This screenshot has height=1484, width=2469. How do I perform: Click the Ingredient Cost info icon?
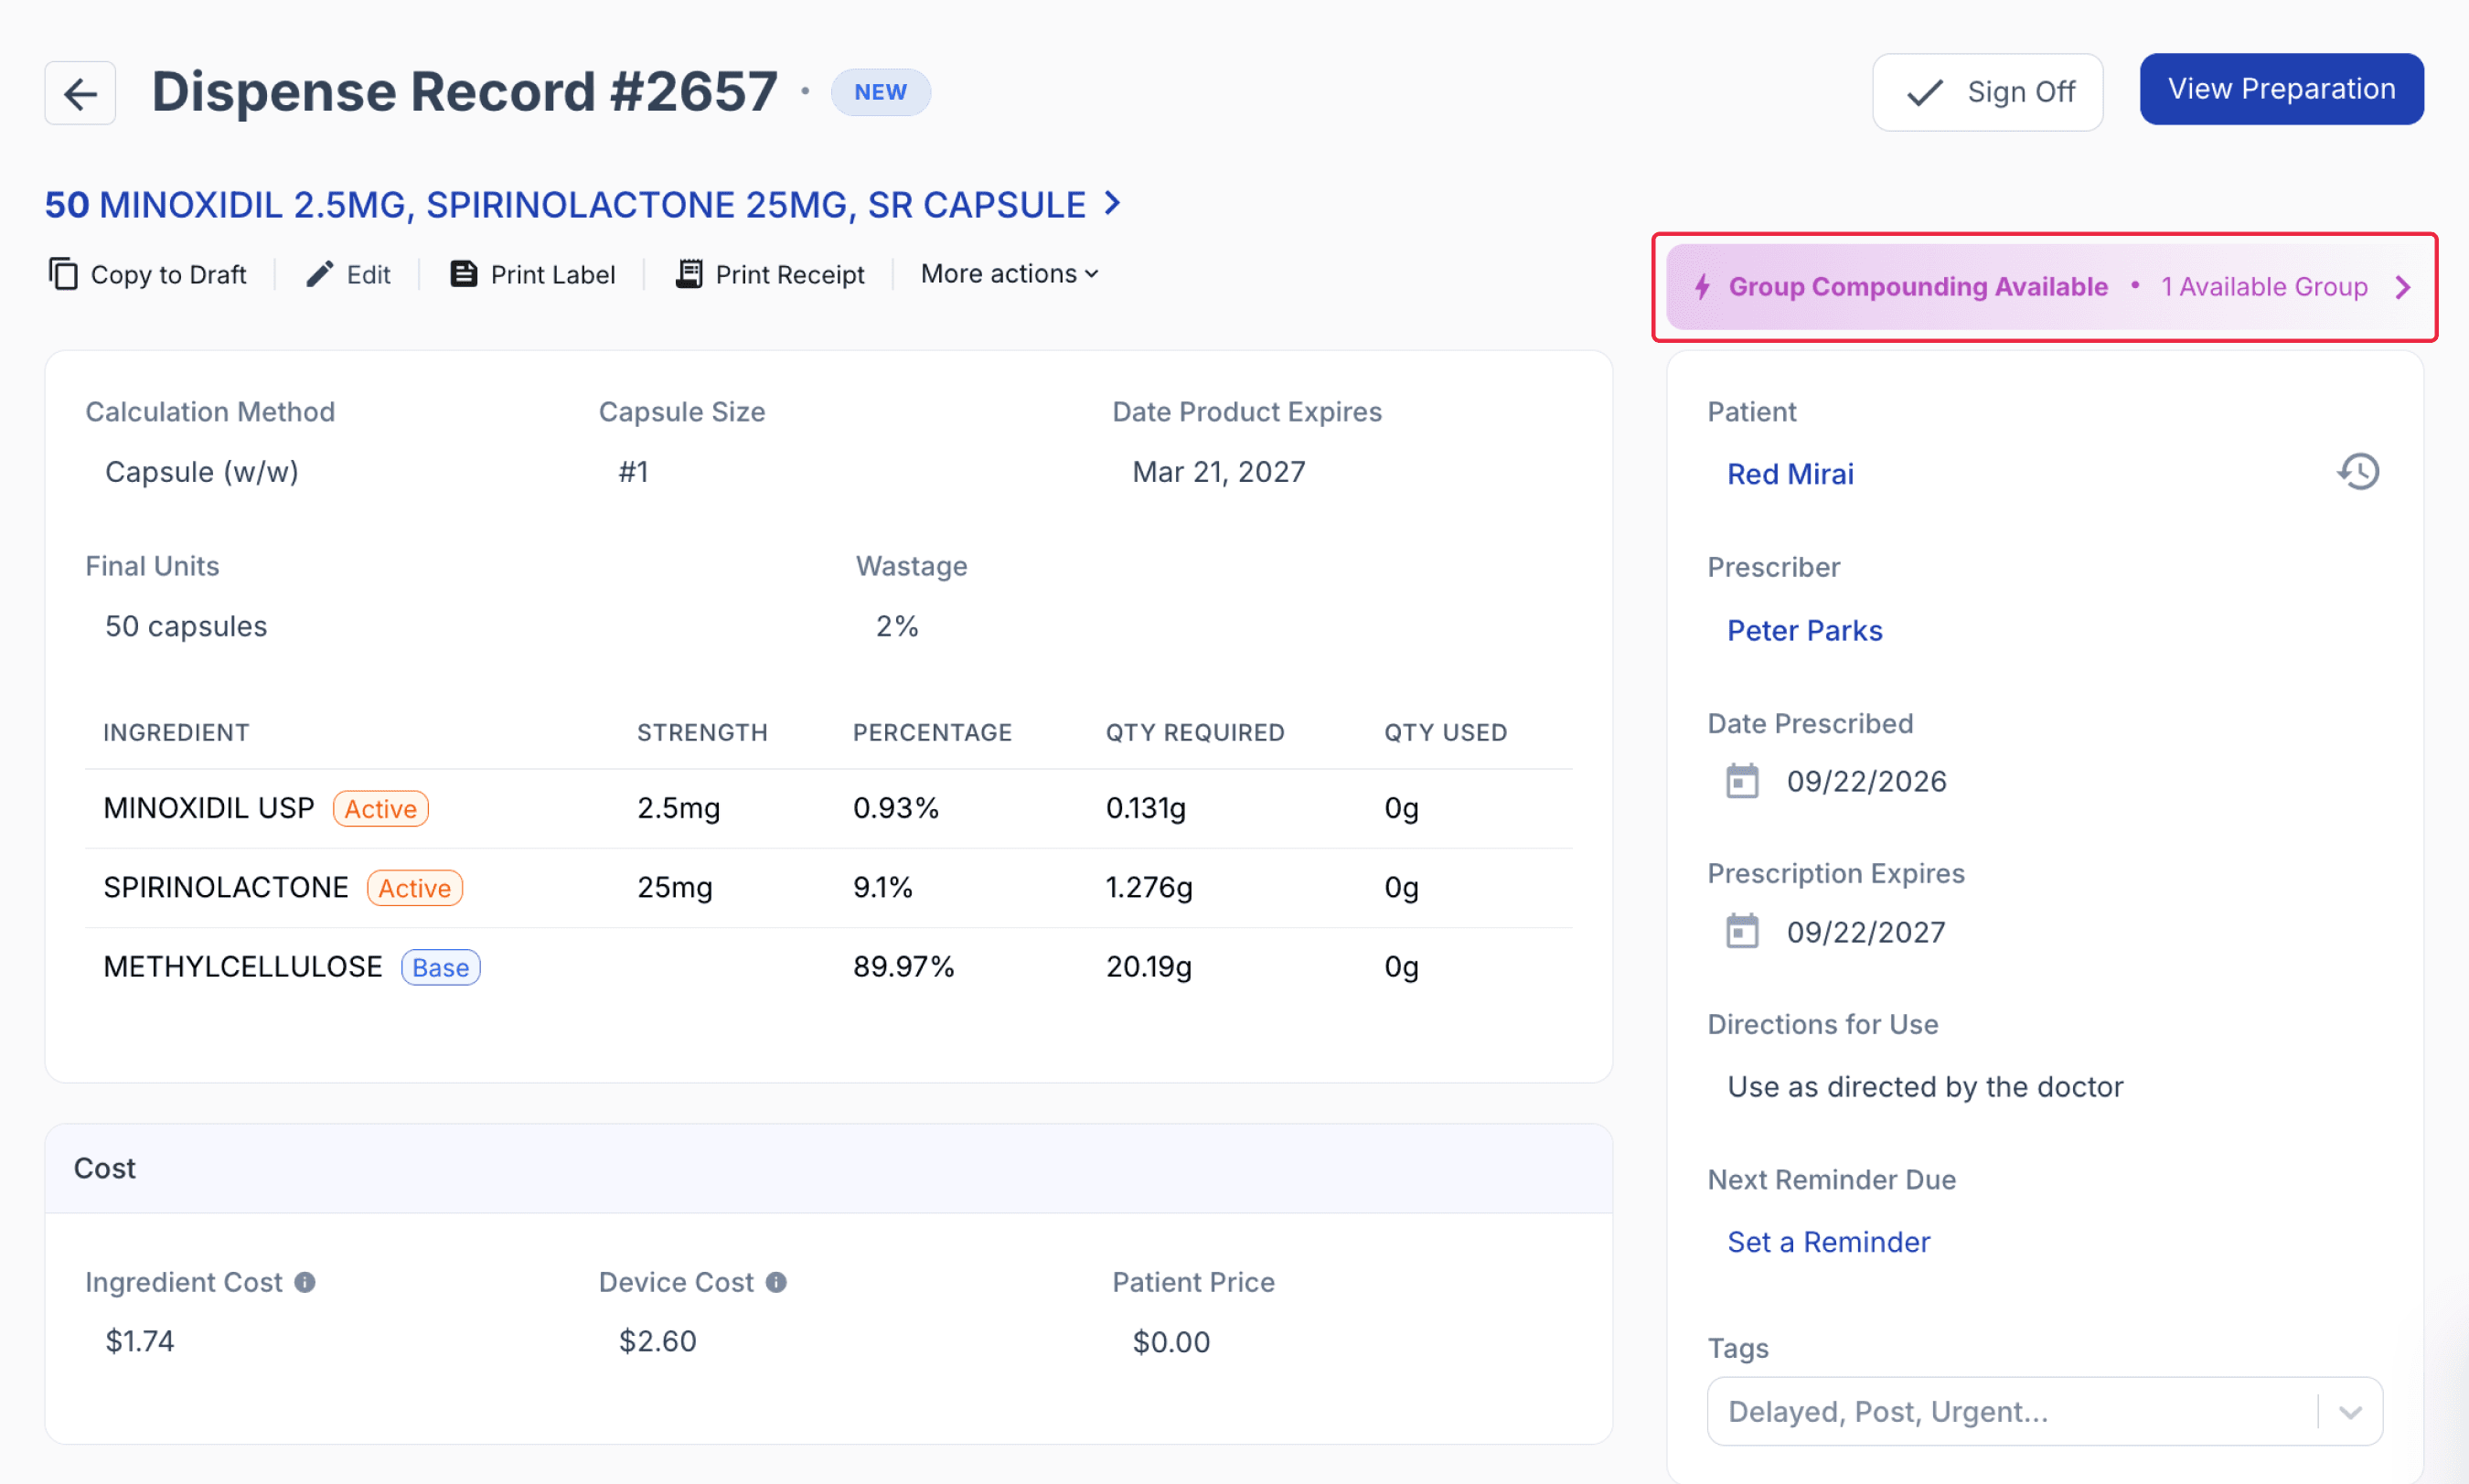pos(305,1282)
